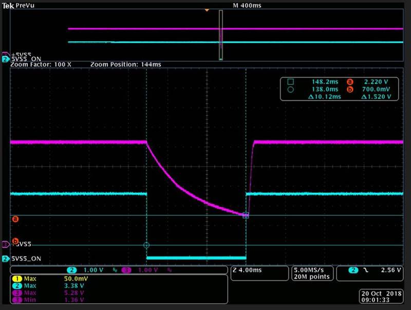Click the 20M points record length
Viewport: 411px width, 310px height.
point(312,277)
